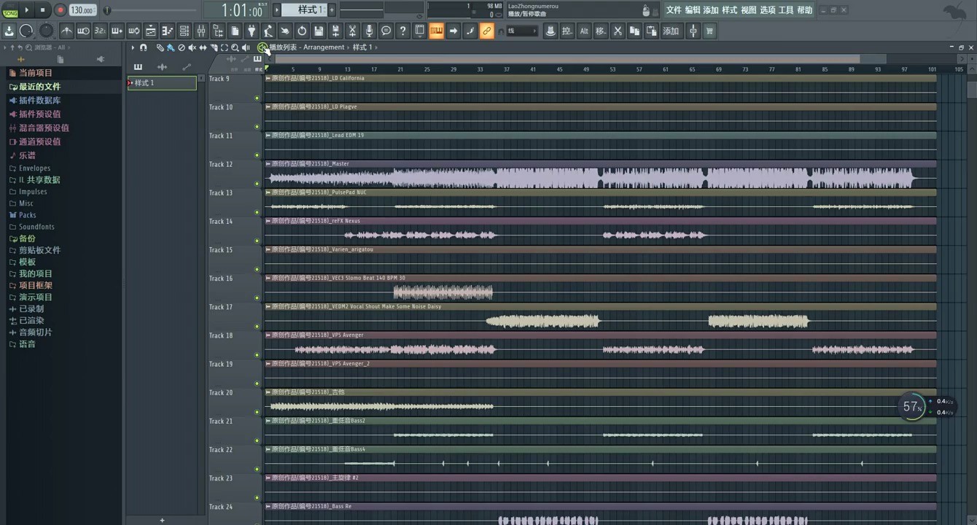
Task: Click the microphone recording icon
Action: click(x=369, y=31)
